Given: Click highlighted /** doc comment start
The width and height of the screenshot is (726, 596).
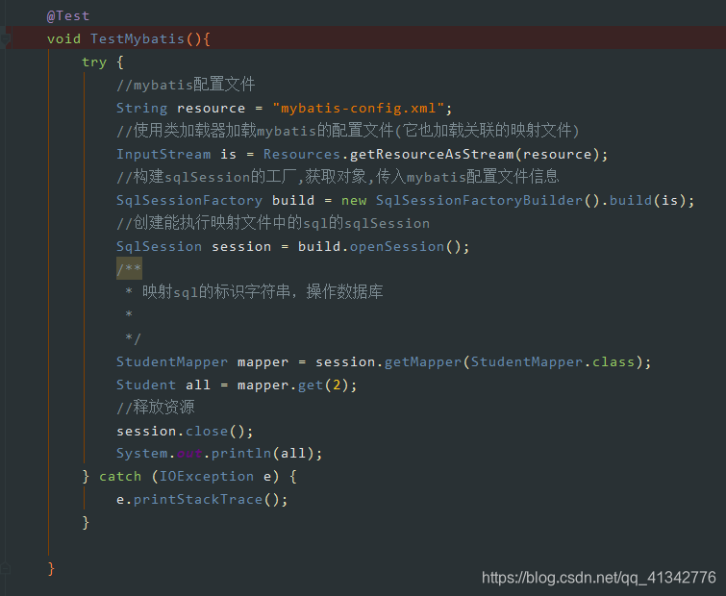Looking at the screenshot, I should click(129, 269).
